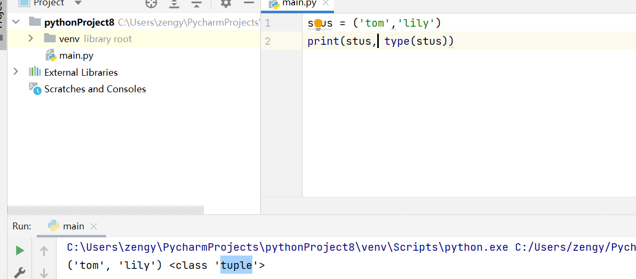This screenshot has width=636, height=279.
Task: Close the main.py editor tab
Action: pyautogui.click(x=325, y=3)
